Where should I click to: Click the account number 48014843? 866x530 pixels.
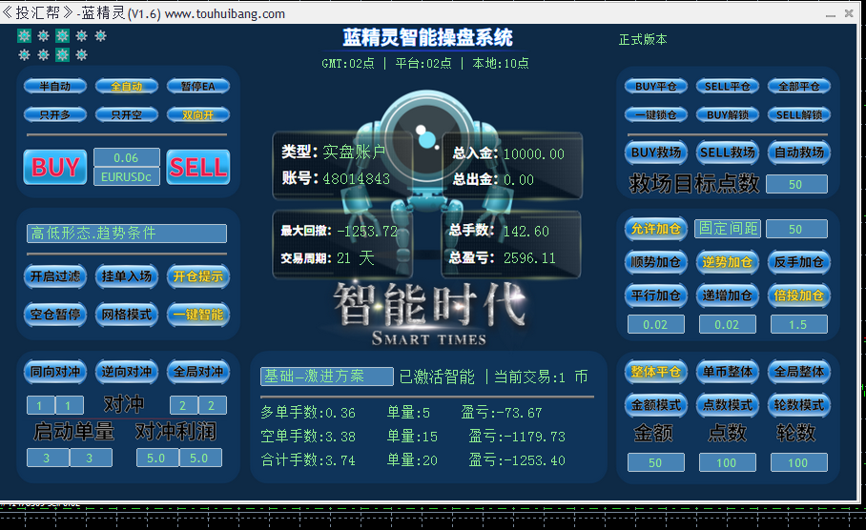(x=357, y=179)
